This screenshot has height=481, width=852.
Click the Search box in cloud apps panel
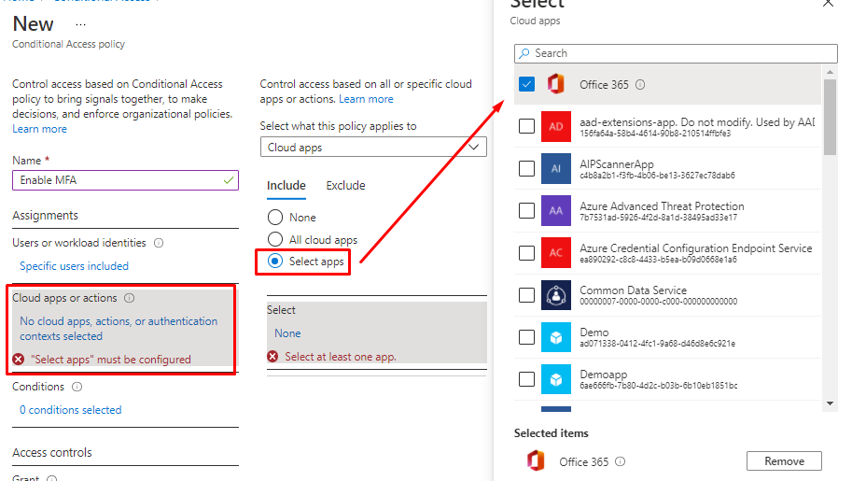(x=676, y=53)
